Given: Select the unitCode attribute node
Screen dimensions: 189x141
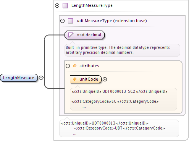Looking at the screenshot, I should 86,79.
